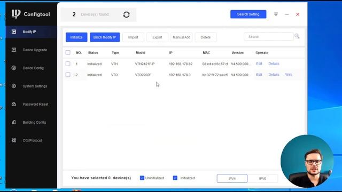342x192 pixels.
Task: Select the VTH2421F-P device checkbox
Action: [x=68, y=64]
